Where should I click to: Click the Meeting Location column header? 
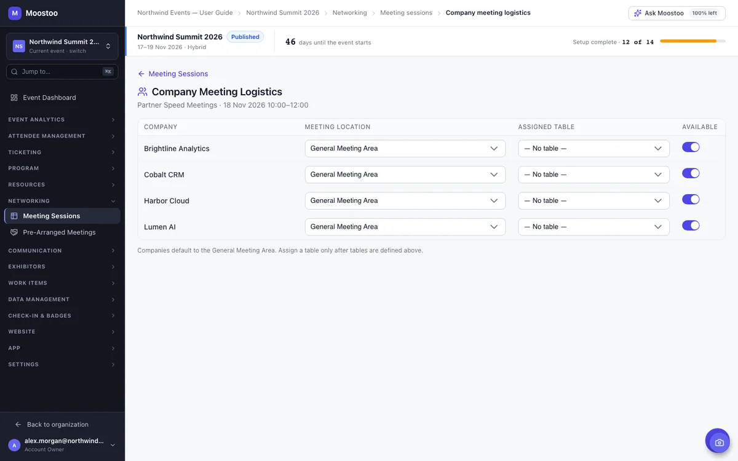coord(338,127)
